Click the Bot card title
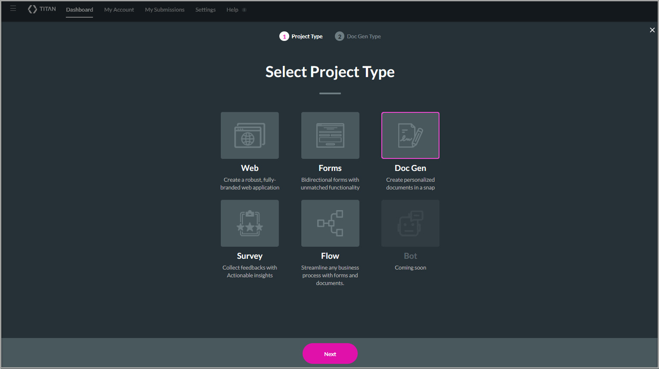Image resolution: width=659 pixels, height=369 pixels. tap(410, 256)
